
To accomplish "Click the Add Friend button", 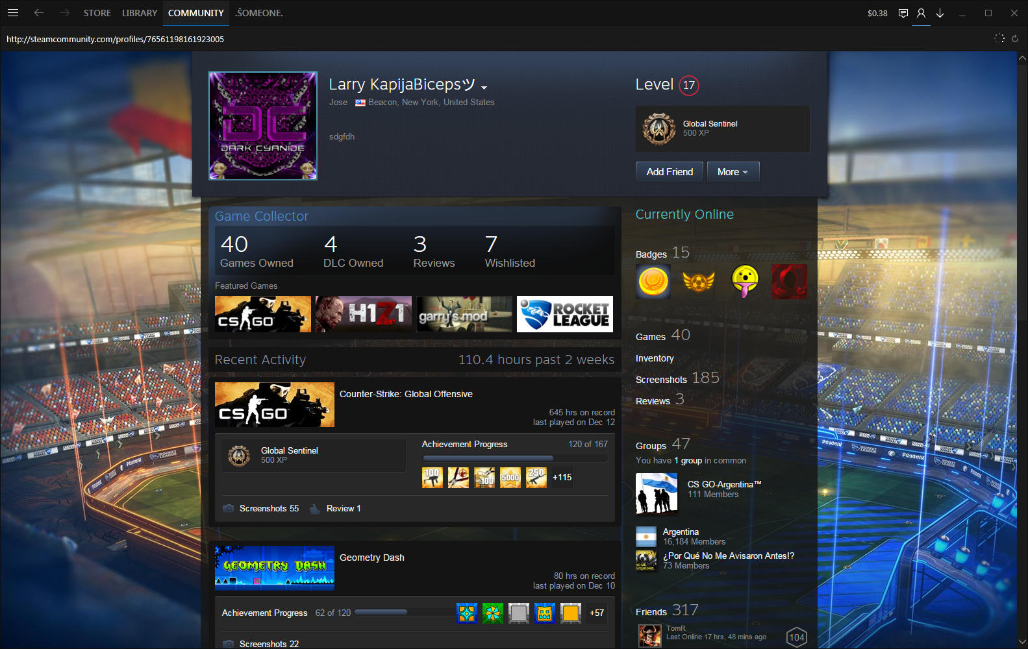I will click(x=670, y=172).
